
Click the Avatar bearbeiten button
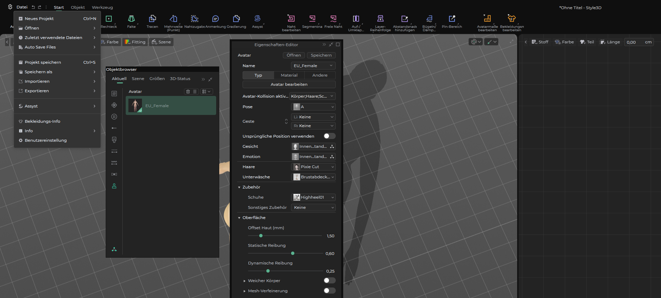[289, 84]
